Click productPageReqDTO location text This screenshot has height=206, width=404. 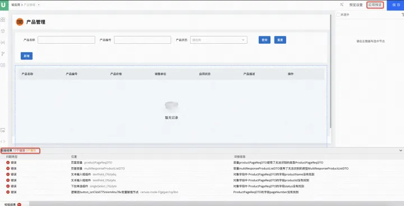pyautogui.click(x=98, y=163)
